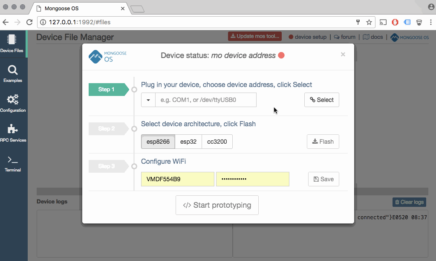Open the docs link
This screenshot has width=436, height=261.
pyautogui.click(x=373, y=37)
